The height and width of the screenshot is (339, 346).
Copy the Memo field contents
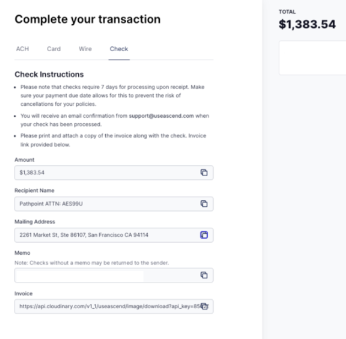point(203,275)
